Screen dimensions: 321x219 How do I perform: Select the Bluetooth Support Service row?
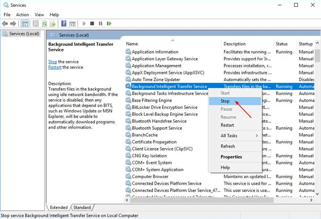click(157, 128)
